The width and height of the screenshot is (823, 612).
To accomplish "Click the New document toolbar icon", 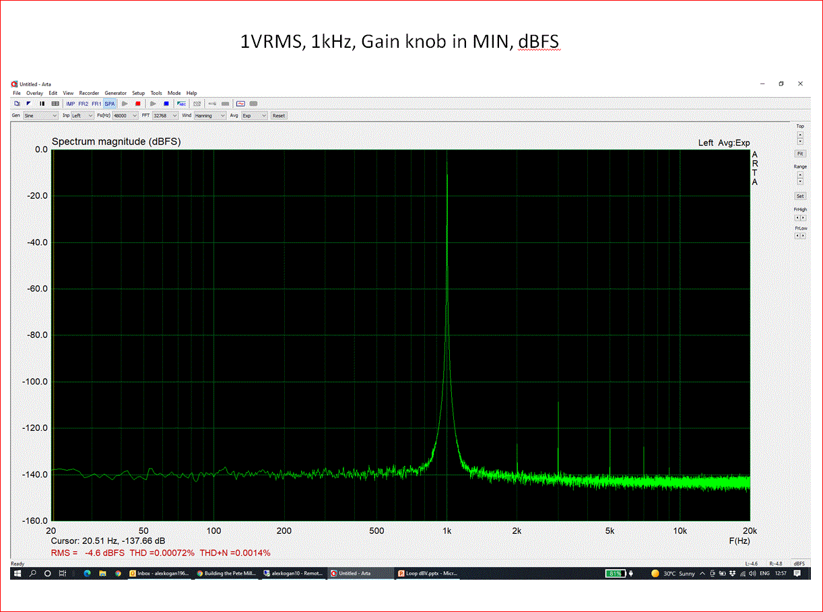I will click(x=17, y=104).
